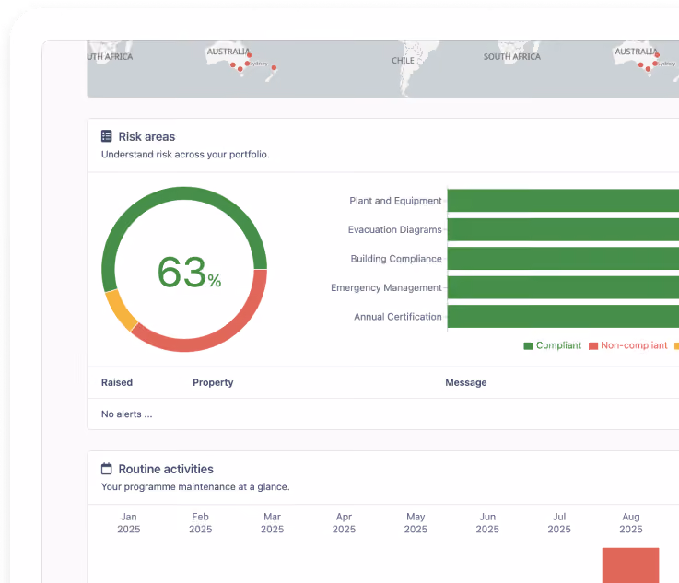
Task: Select the Jul 2025 timeline column
Action: (x=559, y=523)
